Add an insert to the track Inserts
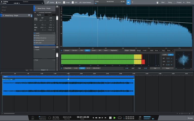The width and height of the screenshot is (194, 121). [x=55, y=33]
